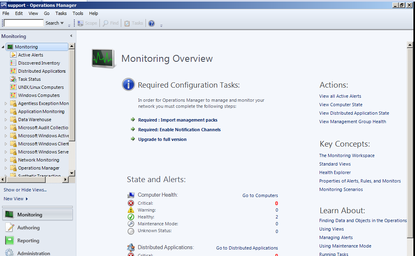Open the Edit menu
Viewport: 415px width, 256px height.
[19, 13]
